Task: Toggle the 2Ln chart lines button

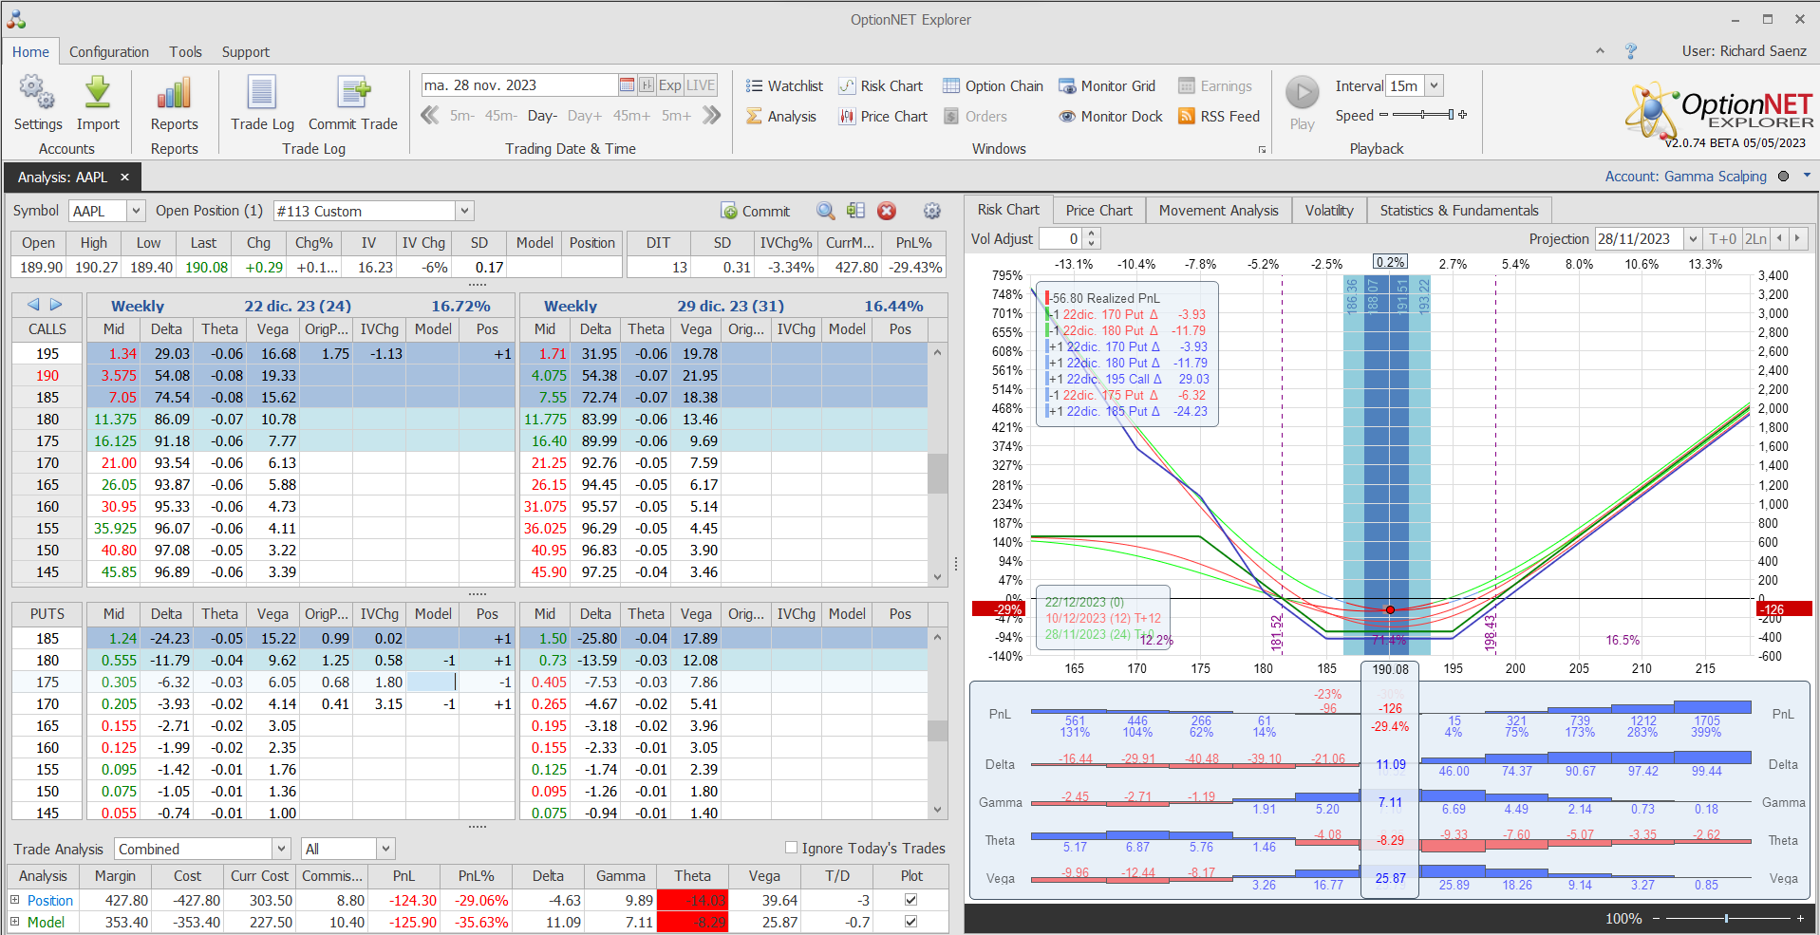Action: click(x=1755, y=239)
